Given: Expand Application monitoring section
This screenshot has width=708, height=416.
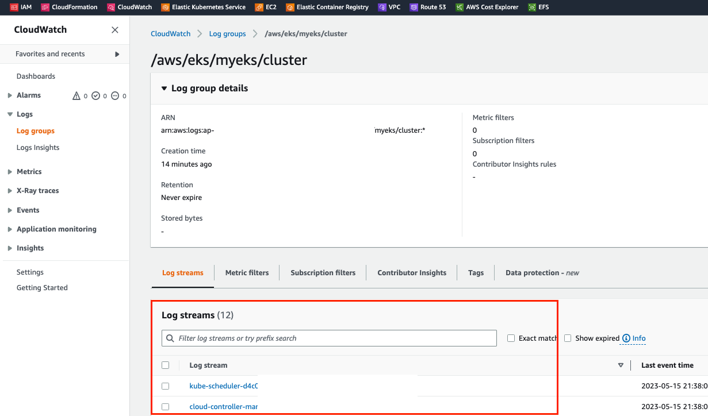Looking at the screenshot, I should 10,229.
